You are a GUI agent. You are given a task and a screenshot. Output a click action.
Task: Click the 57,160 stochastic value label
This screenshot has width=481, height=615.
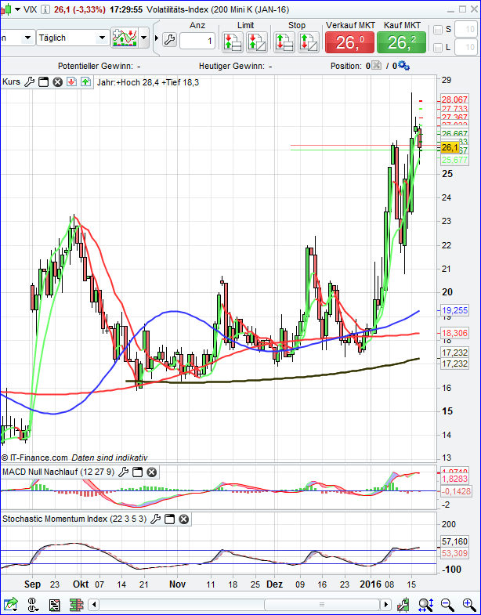(x=454, y=541)
